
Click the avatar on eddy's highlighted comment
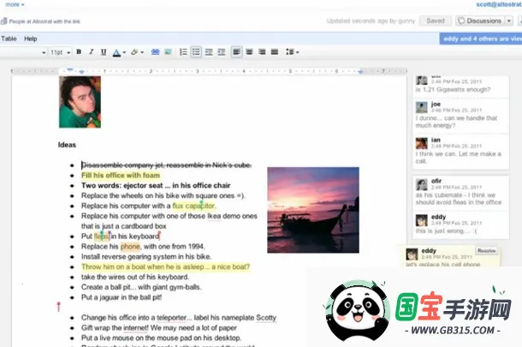coord(412,254)
